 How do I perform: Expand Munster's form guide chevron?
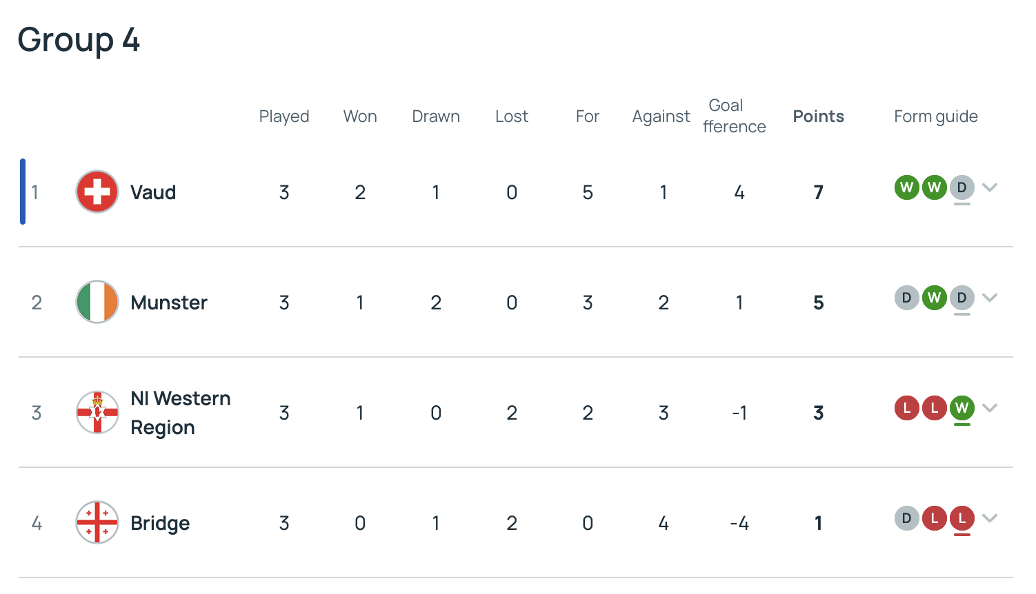(990, 298)
